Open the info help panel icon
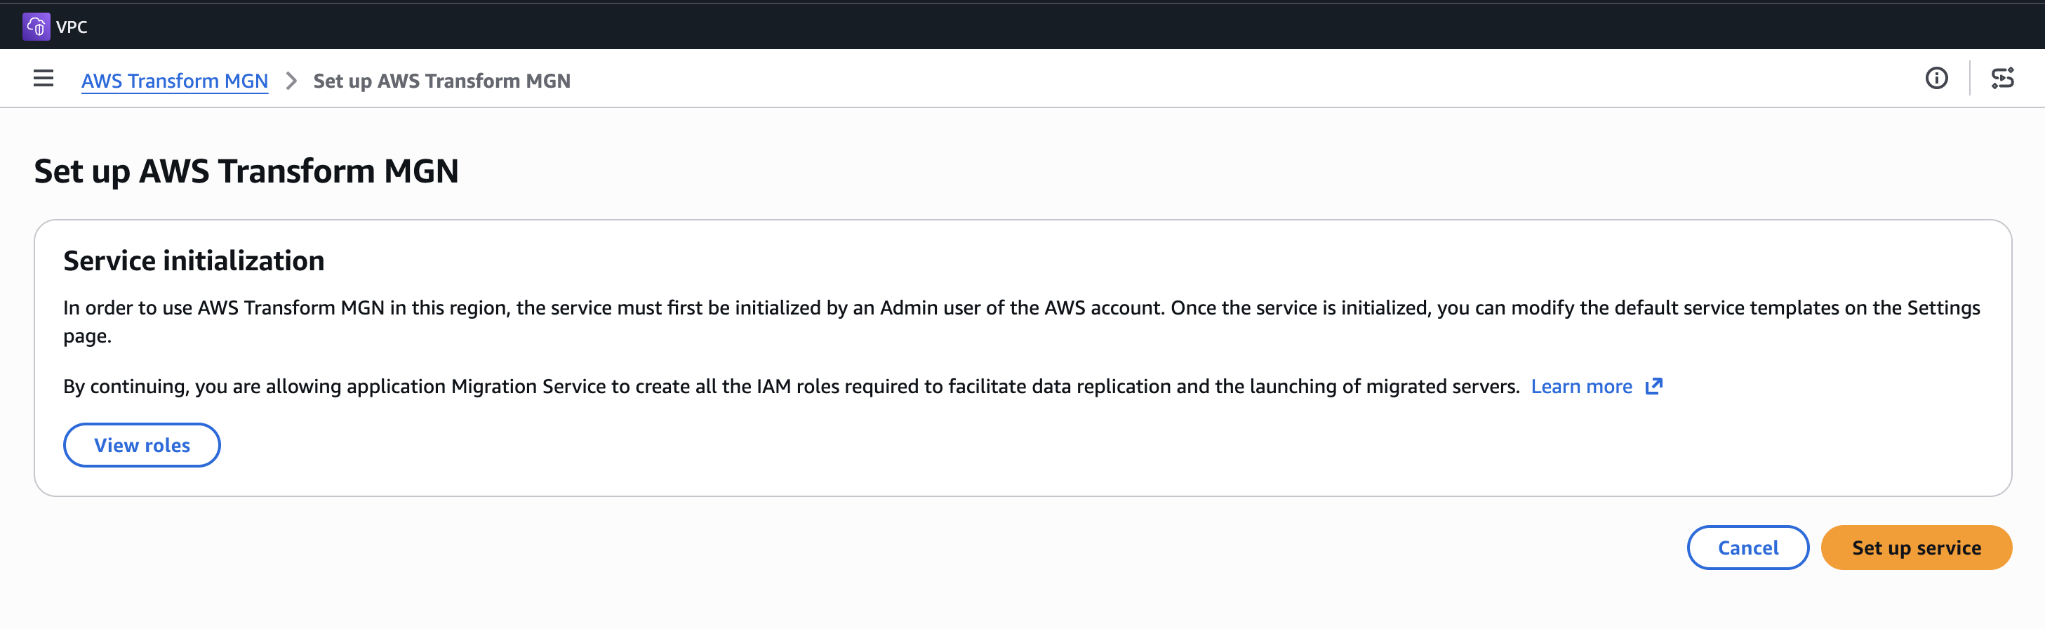The width and height of the screenshot is (2045, 629). point(1936,78)
